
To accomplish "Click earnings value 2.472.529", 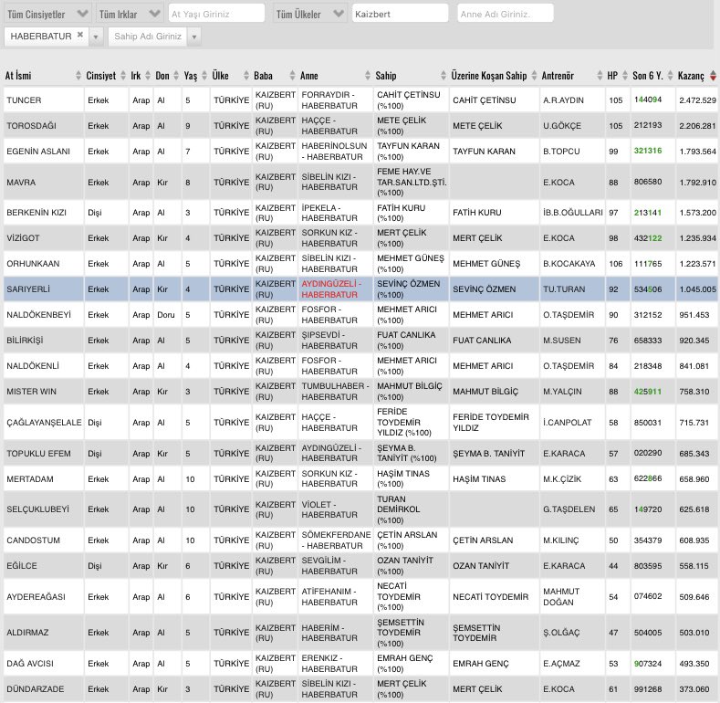I will (697, 100).
